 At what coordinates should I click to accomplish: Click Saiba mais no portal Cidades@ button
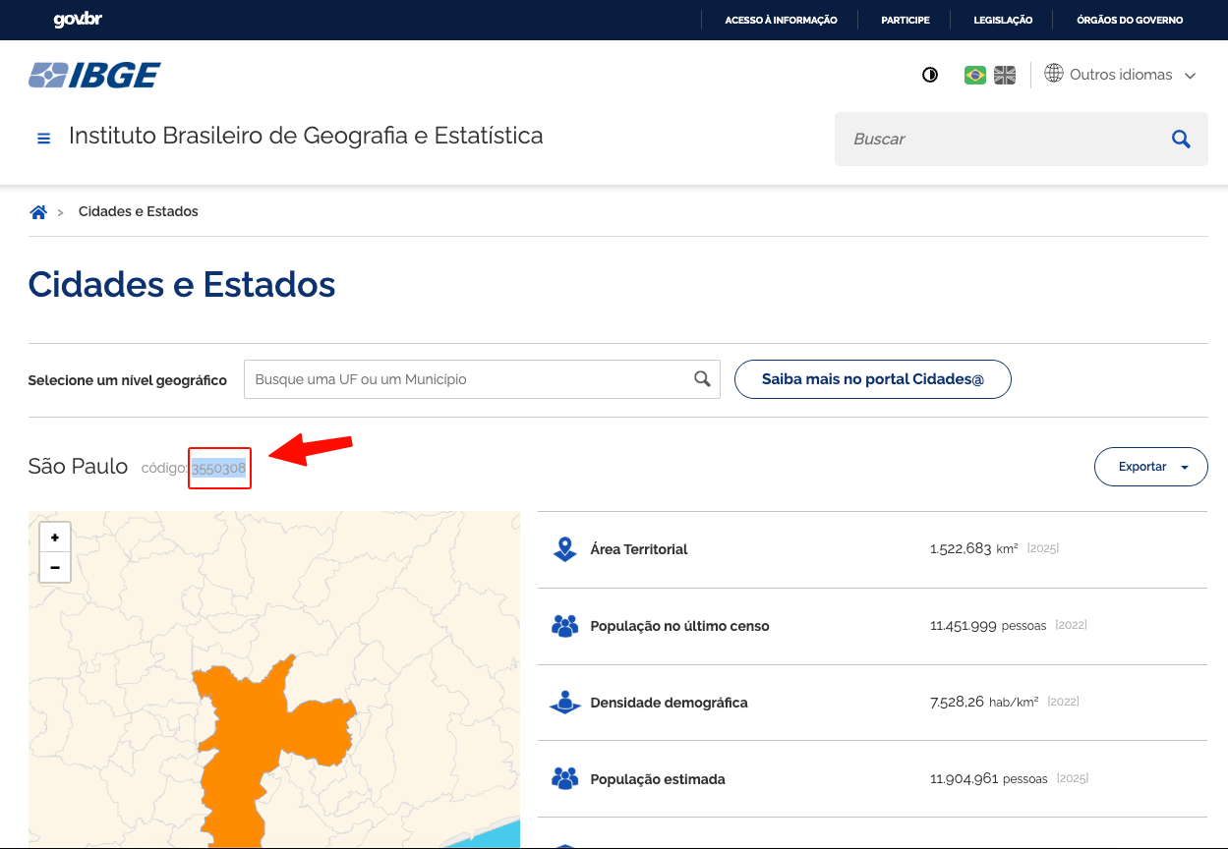pyautogui.click(x=872, y=379)
